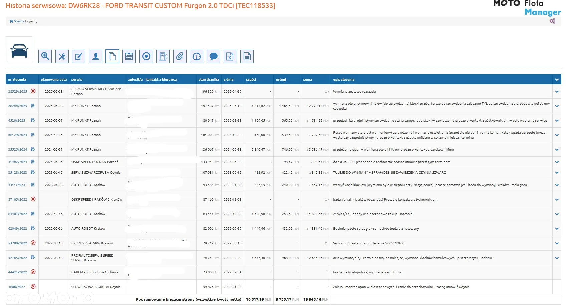Open the fuel pump icon
The width and height of the screenshot is (568, 307).
163,56
